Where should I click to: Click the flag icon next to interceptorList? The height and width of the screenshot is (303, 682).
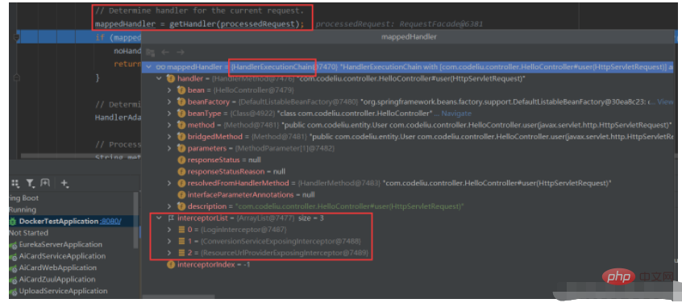[171, 218]
